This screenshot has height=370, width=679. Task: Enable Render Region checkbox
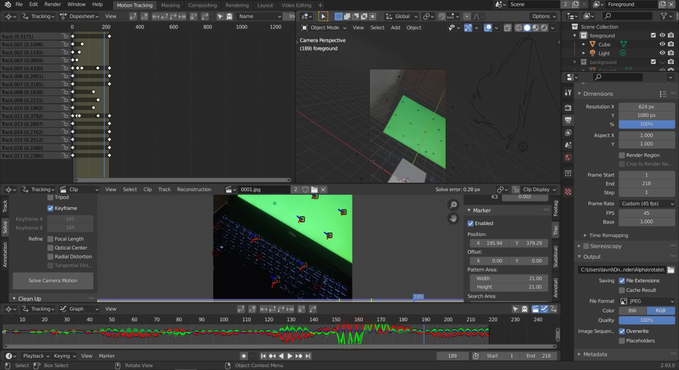point(622,155)
